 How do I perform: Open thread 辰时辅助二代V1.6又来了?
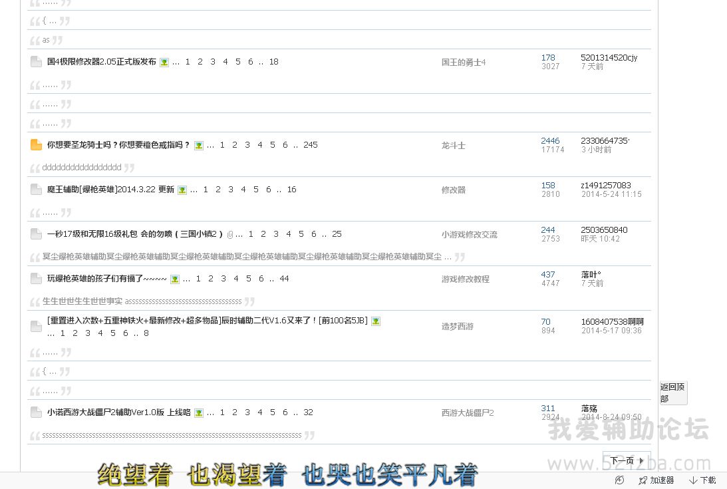click(208, 321)
